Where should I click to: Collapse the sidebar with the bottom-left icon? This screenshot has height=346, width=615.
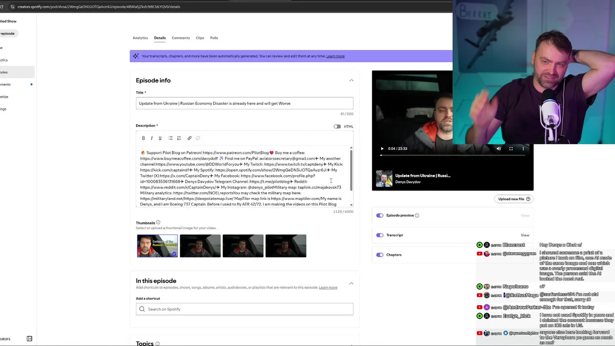tap(29, 339)
